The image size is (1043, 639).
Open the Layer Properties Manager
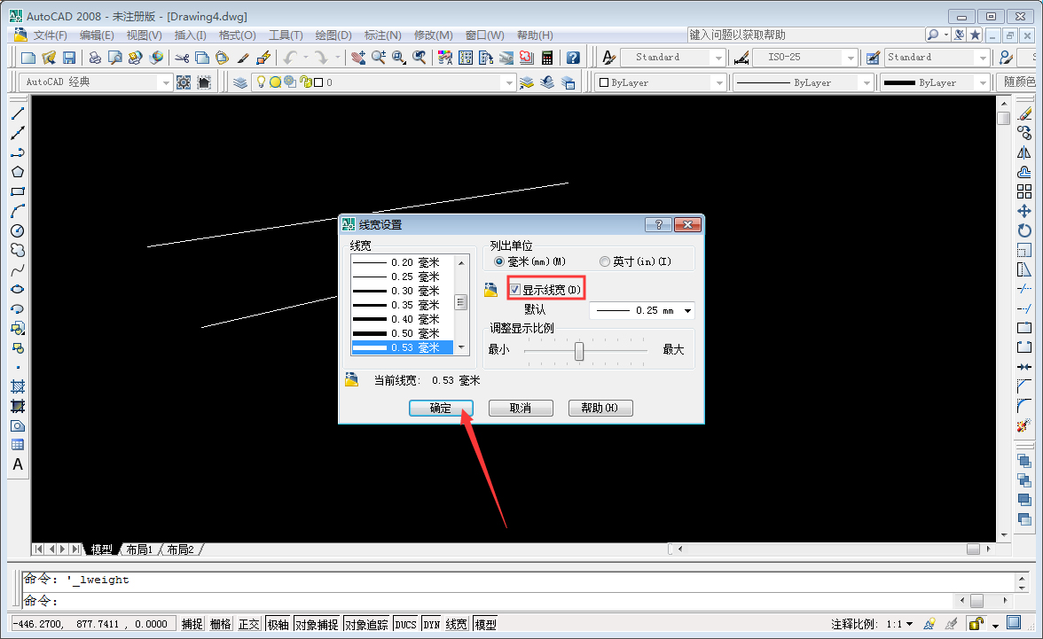(x=239, y=82)
